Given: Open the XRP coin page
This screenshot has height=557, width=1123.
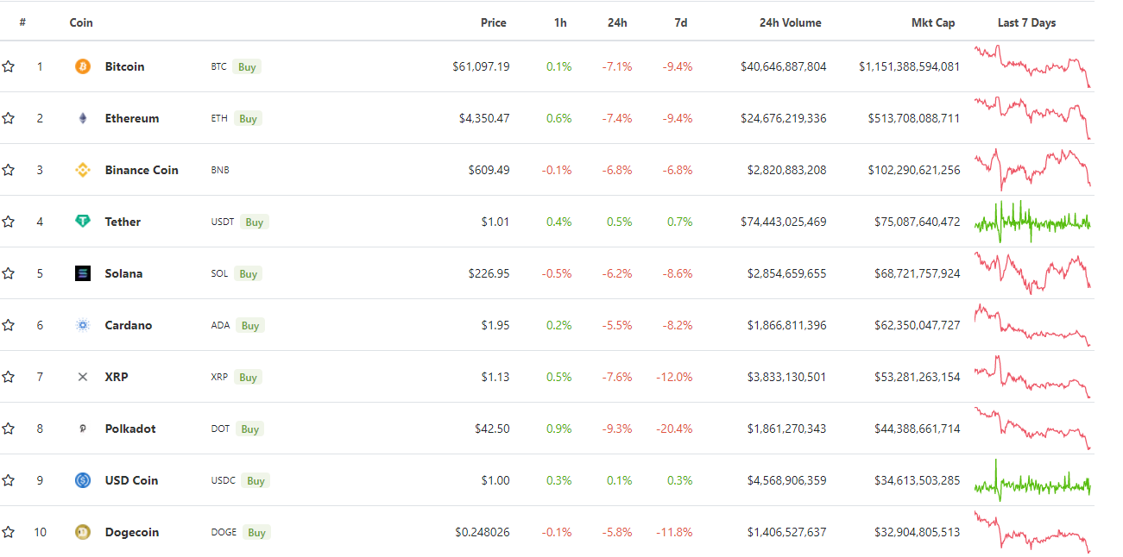Looking at the screenshot, I should (x=117, y=377).
